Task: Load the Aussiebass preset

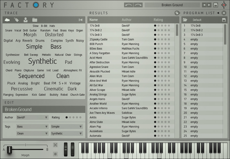Action: click(131, 131)
